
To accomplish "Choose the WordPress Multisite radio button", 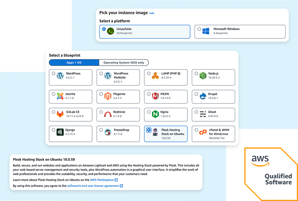I will [101, 73].
